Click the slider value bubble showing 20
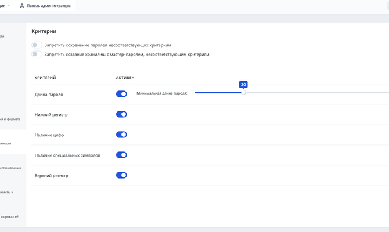Screen dimensions: 389x232 (243, 85)
